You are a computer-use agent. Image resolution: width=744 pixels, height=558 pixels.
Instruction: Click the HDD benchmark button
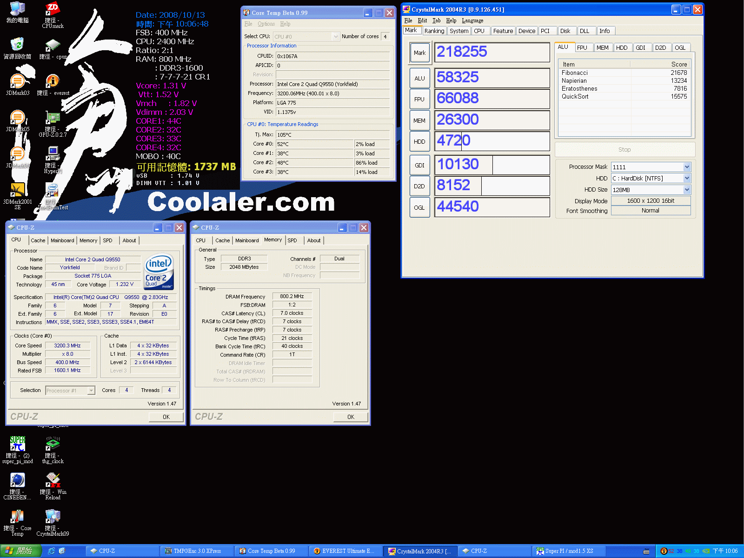pyautogui.click(x=419, y=141)
